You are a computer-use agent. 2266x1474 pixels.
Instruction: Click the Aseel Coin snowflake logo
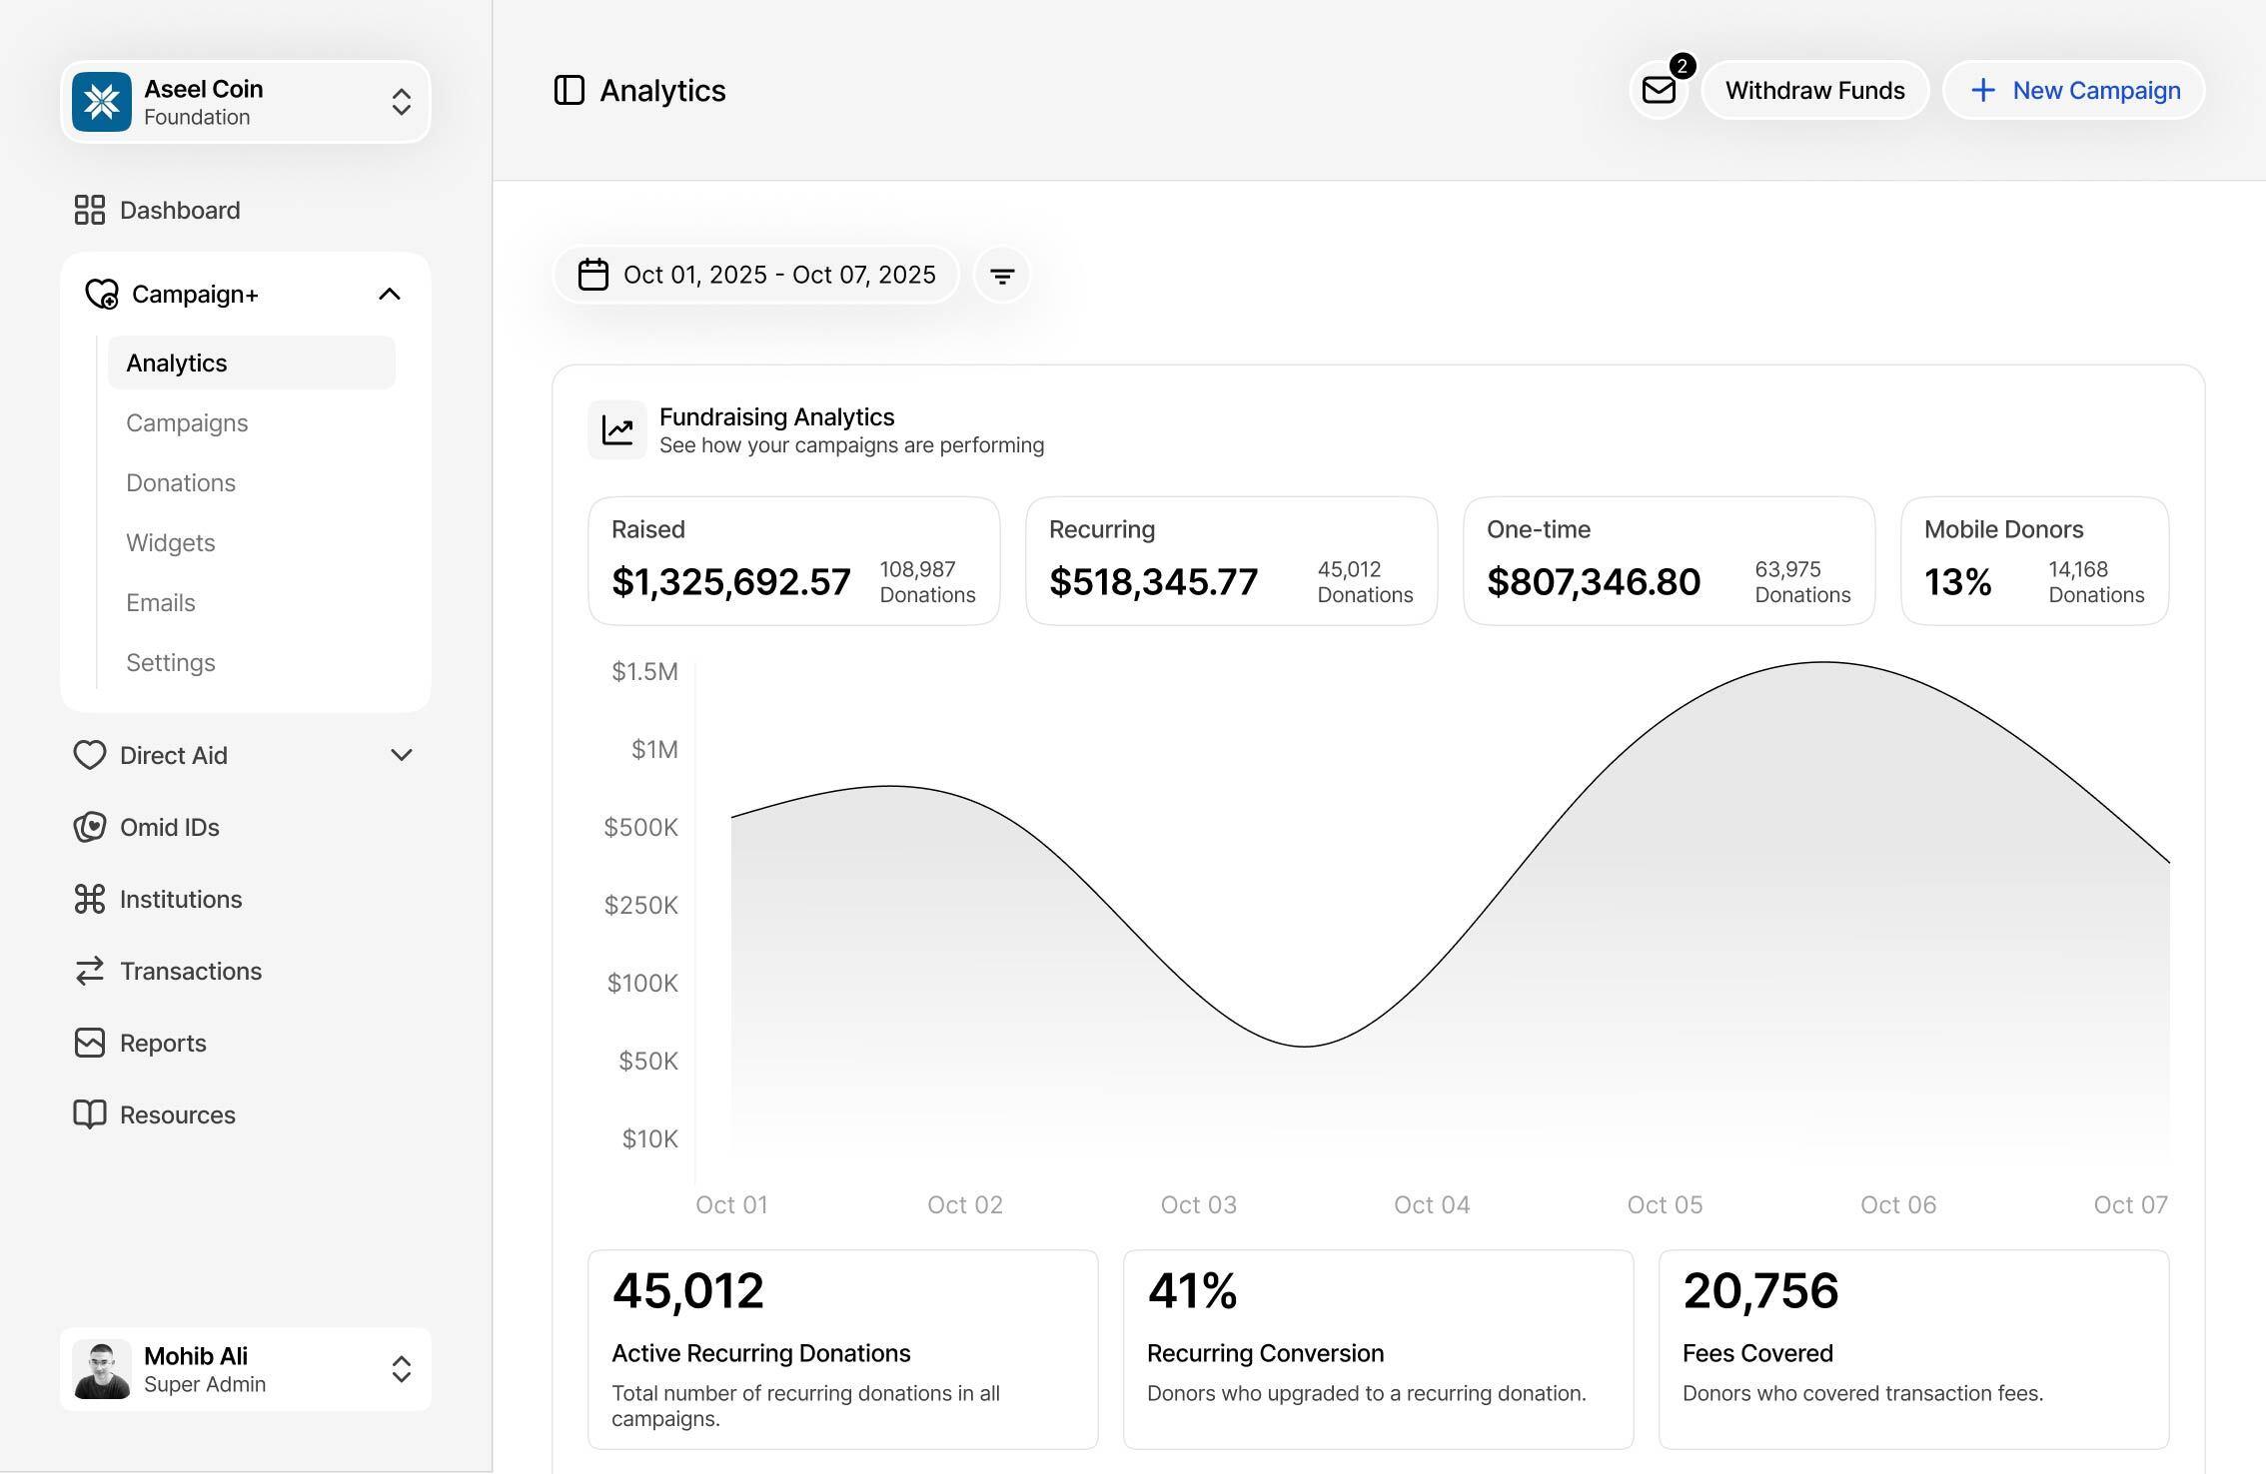pos(102,102)
